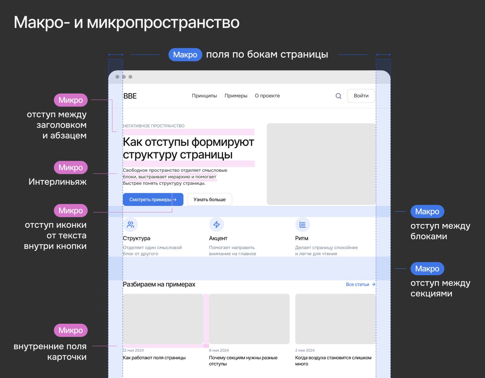The height and width of the screenshot is (378, 485).
Task: Select the large hero image placeholder
Action: pyautogui.click(x=321, y=164)
